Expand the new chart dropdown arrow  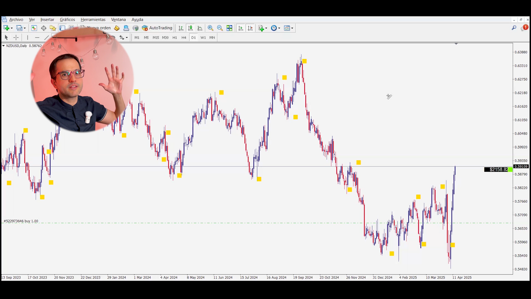coord(12,28)
